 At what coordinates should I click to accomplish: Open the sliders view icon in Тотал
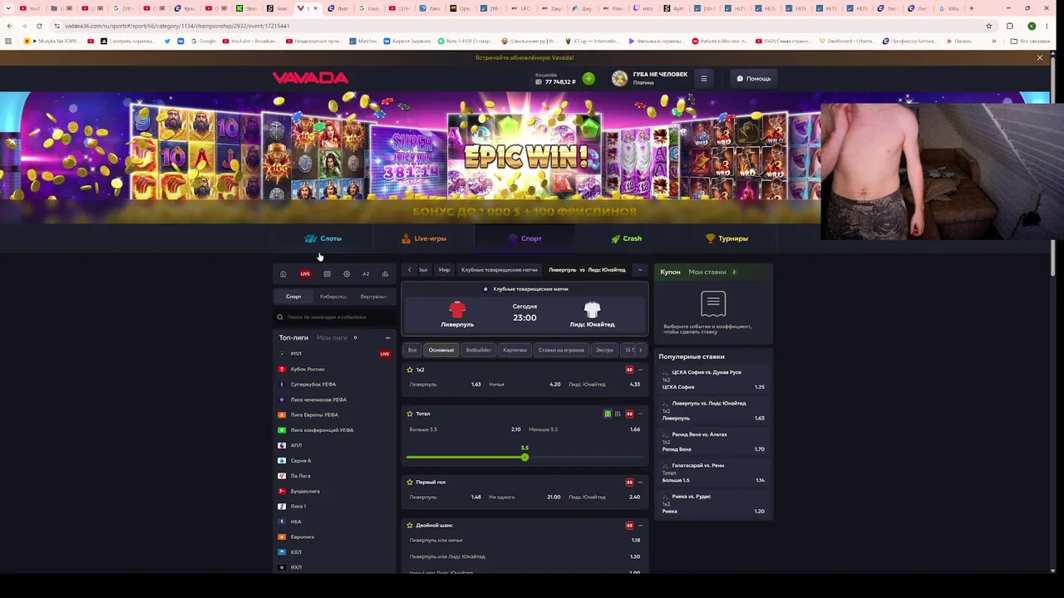click(x=618, y=414)
